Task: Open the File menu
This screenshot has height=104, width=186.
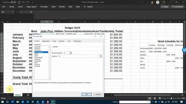Action: tap(3, 7)
